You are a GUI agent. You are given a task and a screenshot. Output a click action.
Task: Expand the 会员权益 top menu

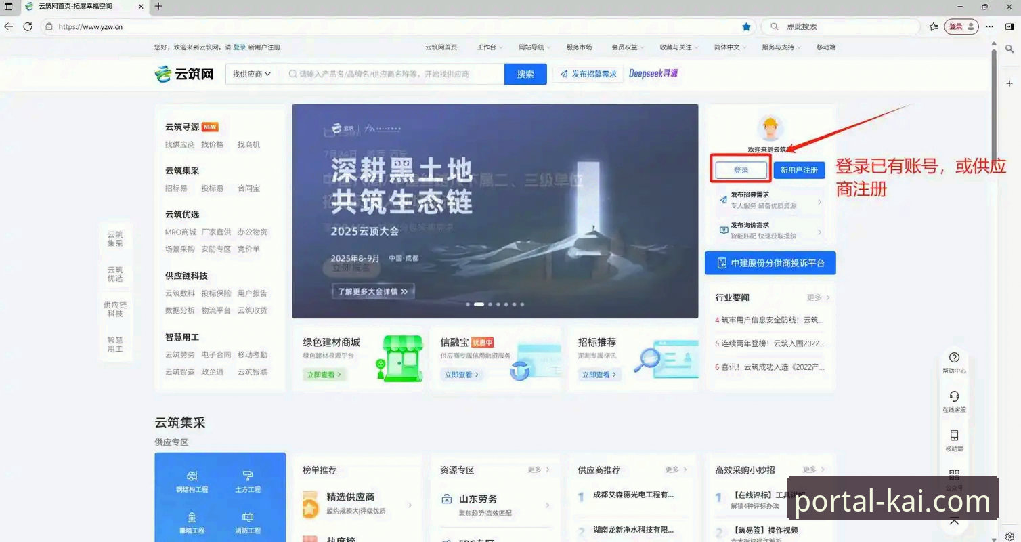coord(628,47)
